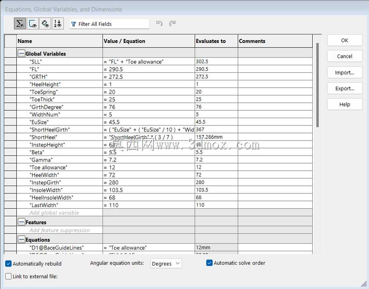Click the 157.286mm evaluated value

[x=209, y=137]
